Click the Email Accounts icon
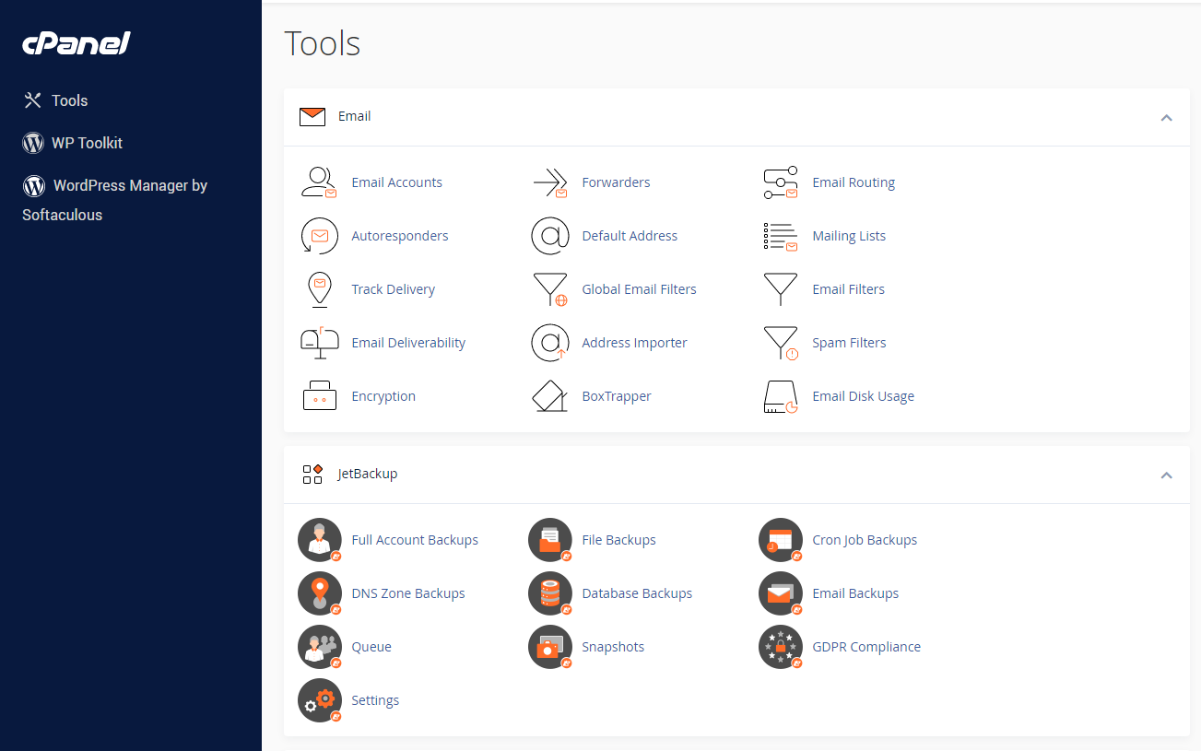Screen dimensions: 1201x751 coord(320,182)
